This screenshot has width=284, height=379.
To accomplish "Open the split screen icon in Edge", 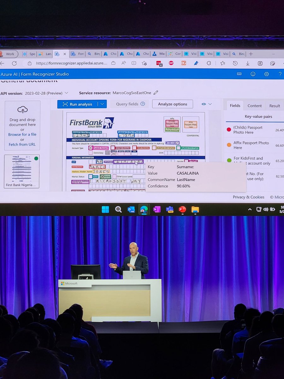I will (x=133, y=63).
